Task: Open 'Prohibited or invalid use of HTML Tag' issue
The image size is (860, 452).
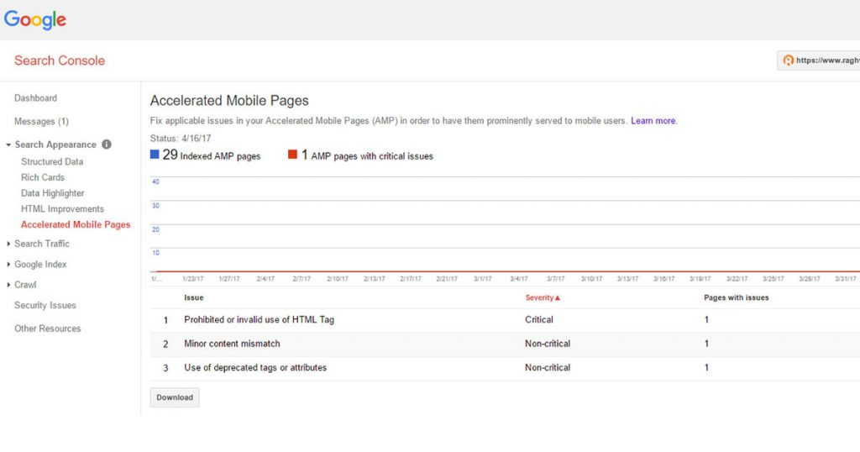Action: click(x=260, y=320)
